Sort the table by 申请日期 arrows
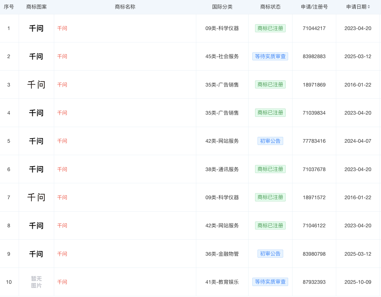The width and height of the screenshot is (381, 297). pos(369,7)
